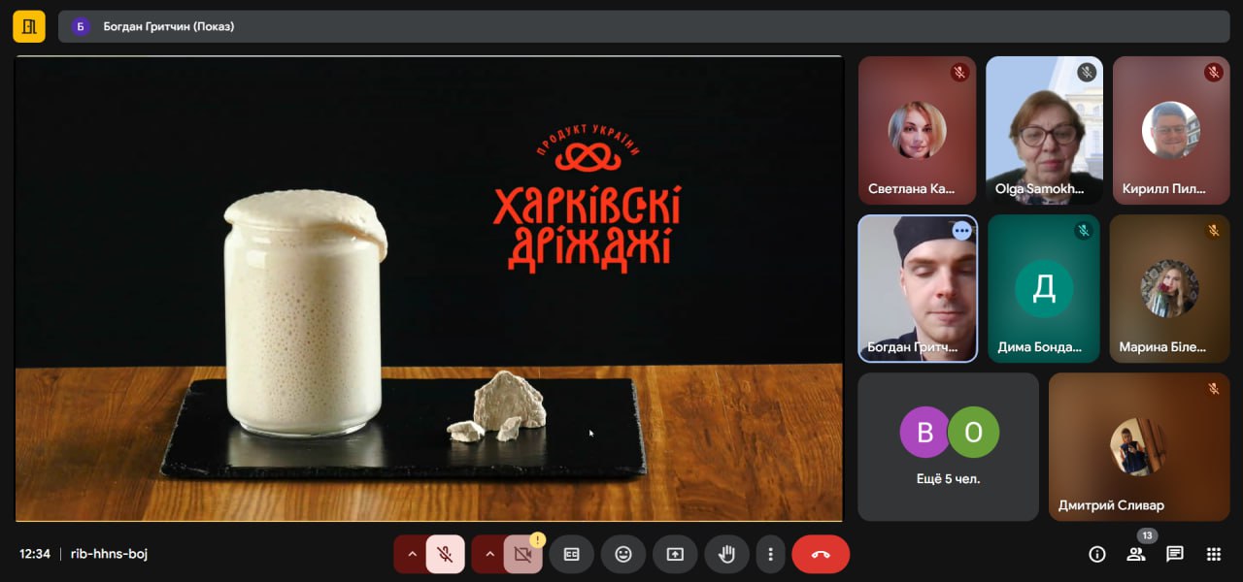The image size is (1243, 582).
Task: Raise hand in the meeting
Action: pos(726,554)
